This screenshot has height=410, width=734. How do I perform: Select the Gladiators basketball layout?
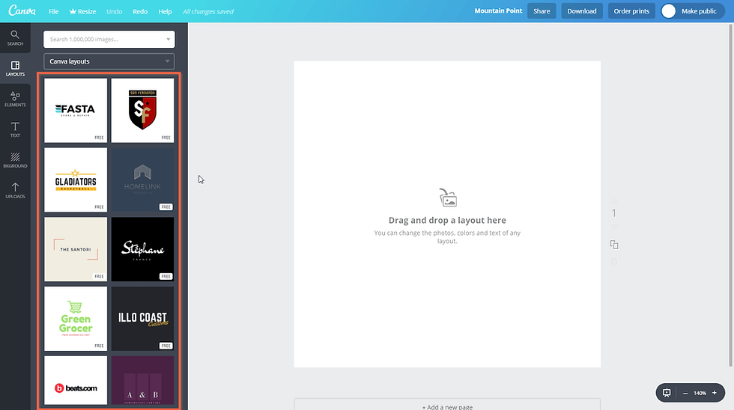(76, 180)
